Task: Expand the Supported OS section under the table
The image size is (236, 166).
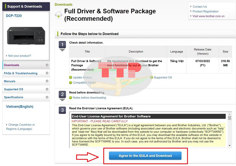Action: (152, 77)
